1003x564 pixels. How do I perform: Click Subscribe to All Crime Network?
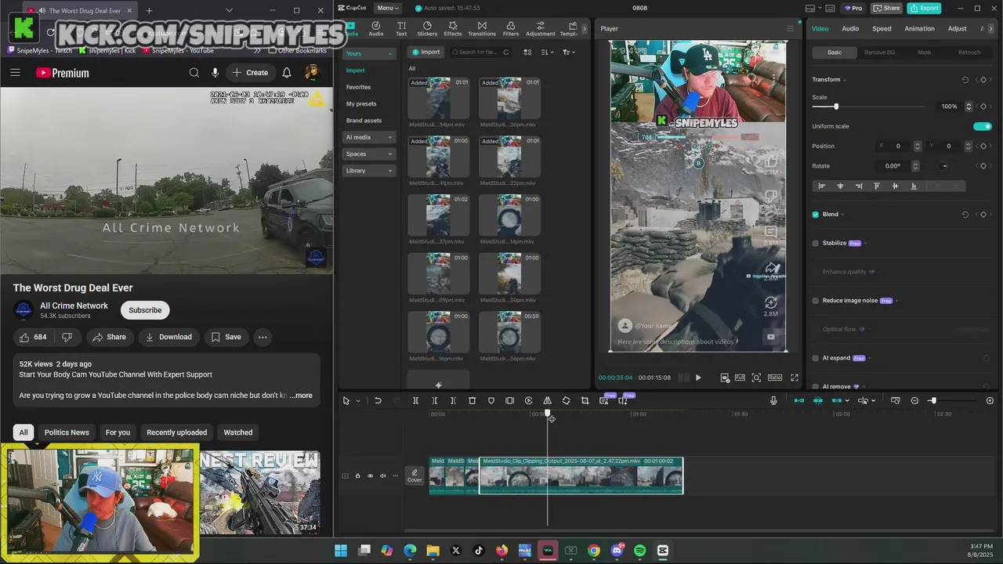[x=145, y=310]
